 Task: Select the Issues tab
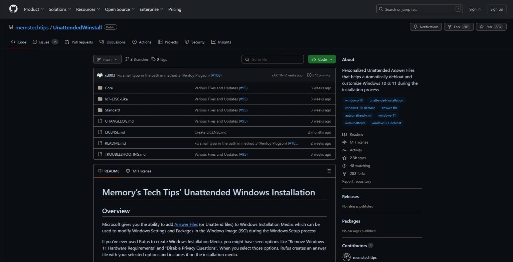pyautogui.click(x=44, y=42)
